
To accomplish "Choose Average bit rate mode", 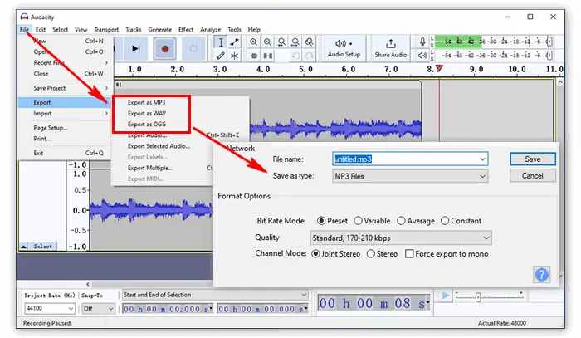I will coord(401,221).
